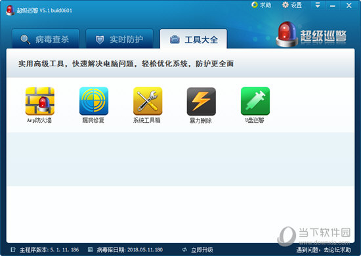Click the 主程序版本 version info in status bar
The width and height of the screenshot is (361, 256).
[49, 250]
